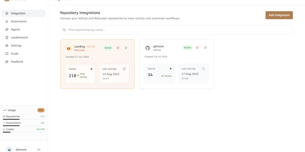The width and height of the screenshot is (305, 152).
Task: Click the Pro plan badge
Action: (x=41, y=110)
